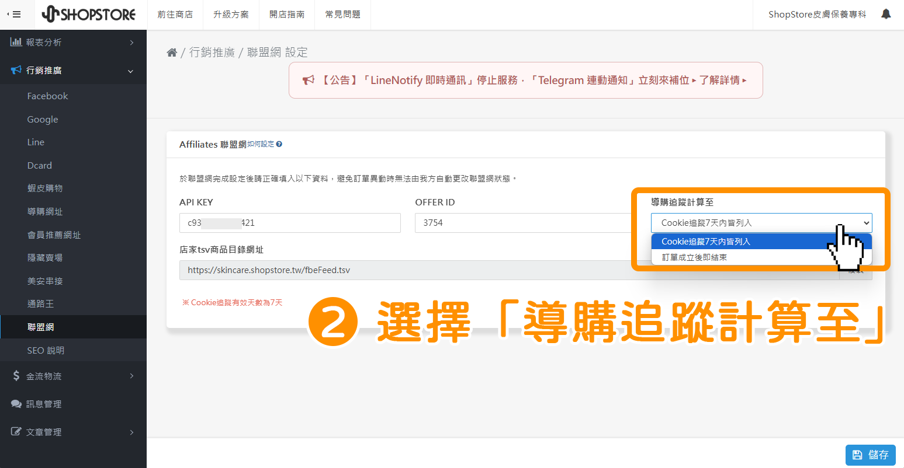Click the 金流物流 dollar icon
Viewport: 904px width, 468px height.
coord(16,376)
